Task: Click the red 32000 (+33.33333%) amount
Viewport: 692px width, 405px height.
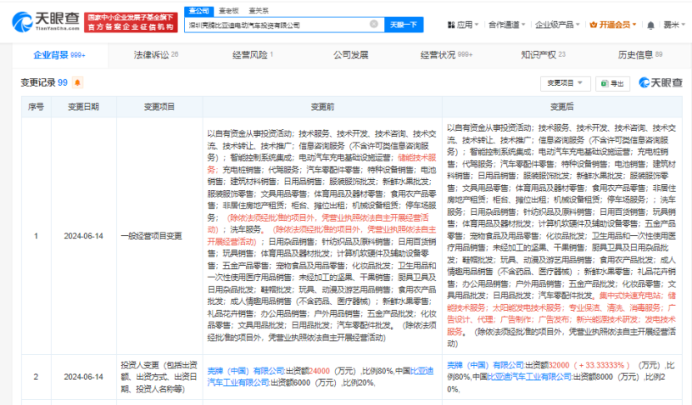Action: pyautogui.click(x=589, y=365)
